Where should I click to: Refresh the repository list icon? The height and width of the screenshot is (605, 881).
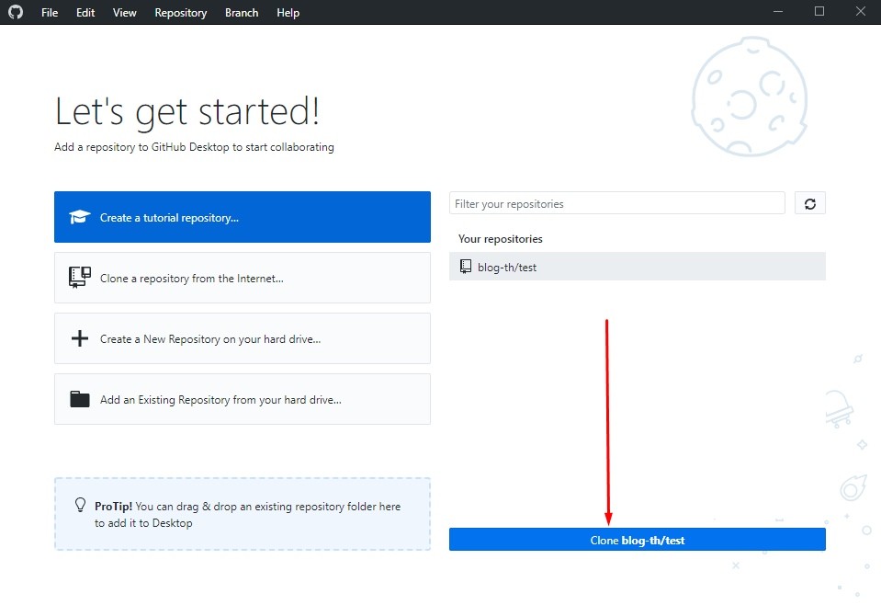tap(809, 203)
